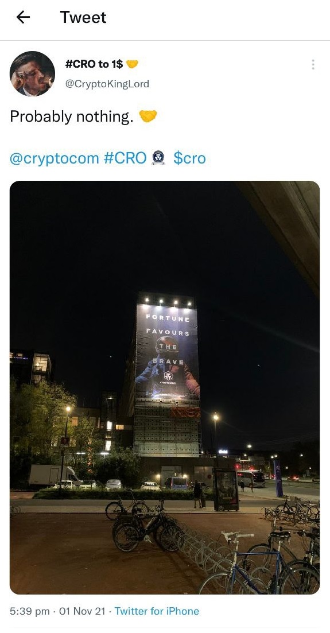330x633 pixels.
Task: Click the handshake emoji beside the display name
Action: pos(132,64)
